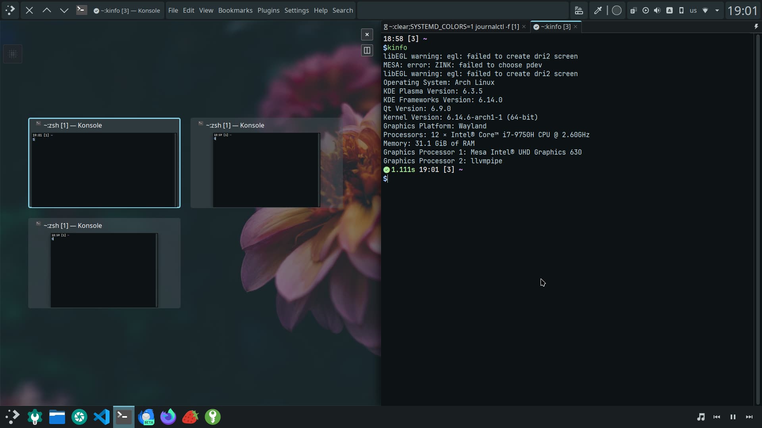This screenshot has width=762, height=428.
Task: Close active window using top panel X
Action: click(x=29, y=10)
